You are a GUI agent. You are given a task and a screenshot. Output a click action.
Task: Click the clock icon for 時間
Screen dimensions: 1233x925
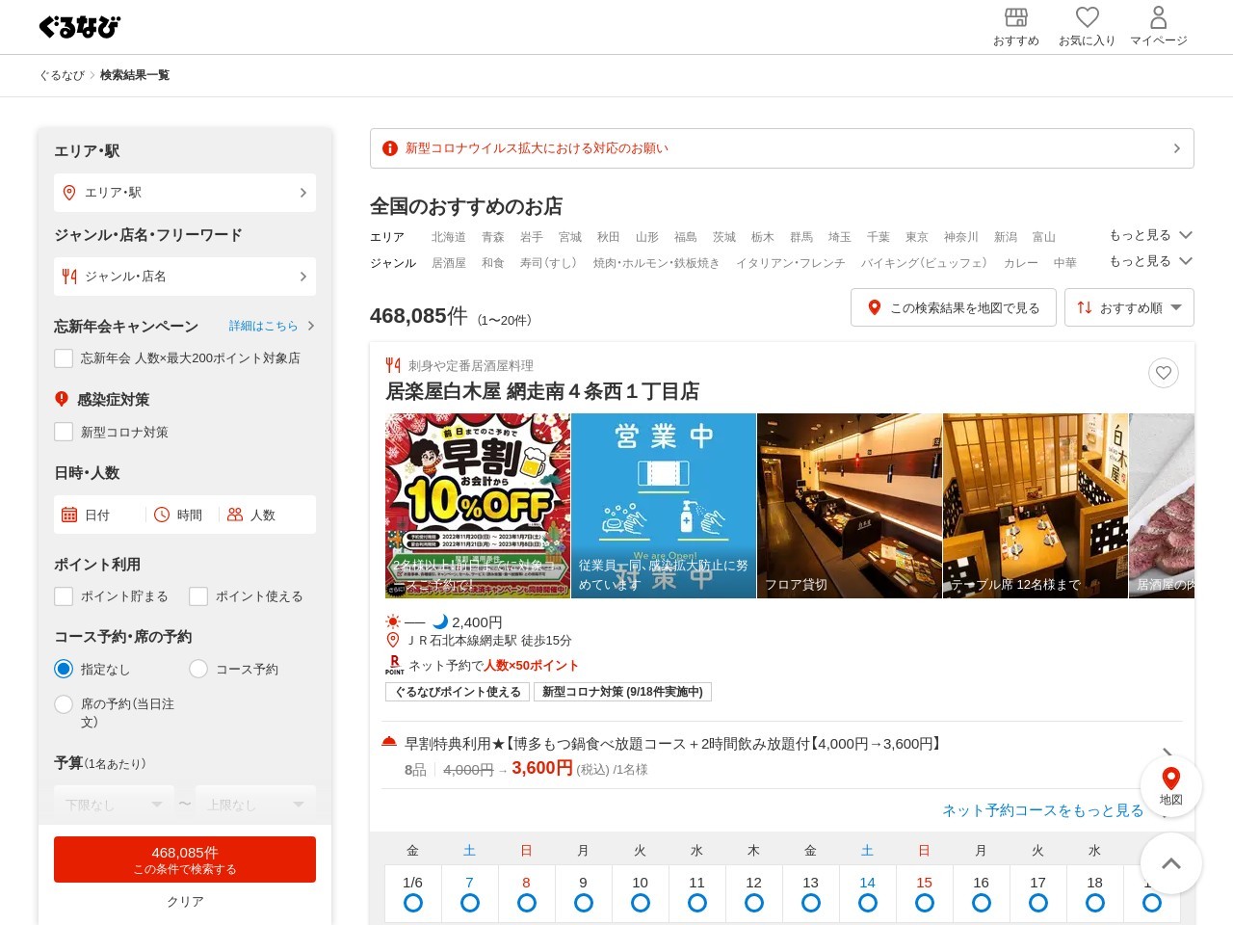pos(162,515)
